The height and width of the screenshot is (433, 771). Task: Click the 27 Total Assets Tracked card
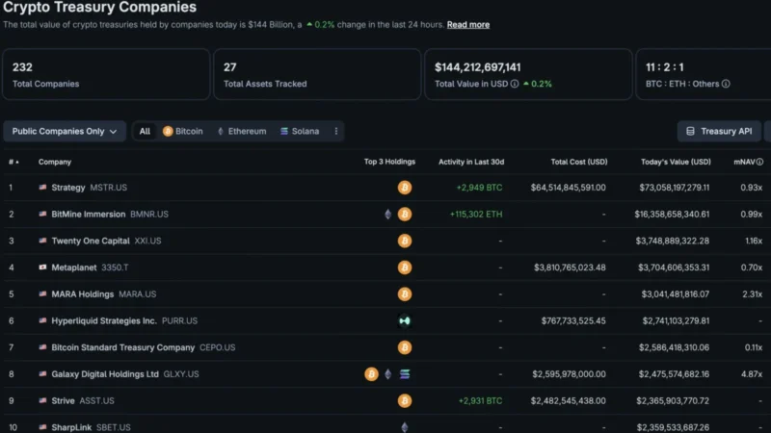(317, 74)
